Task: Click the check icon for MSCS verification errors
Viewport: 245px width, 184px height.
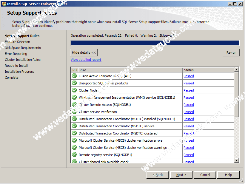Action: pyautogui.click(x=74, y=140)
